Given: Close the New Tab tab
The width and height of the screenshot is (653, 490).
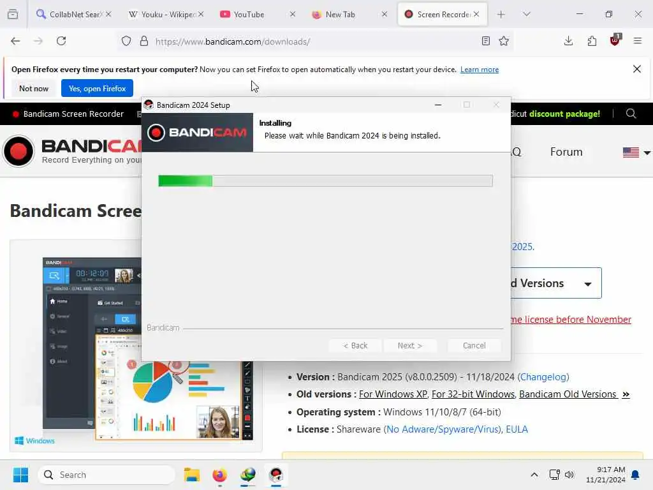Looking at the screenshot, I should click(385, 14).
